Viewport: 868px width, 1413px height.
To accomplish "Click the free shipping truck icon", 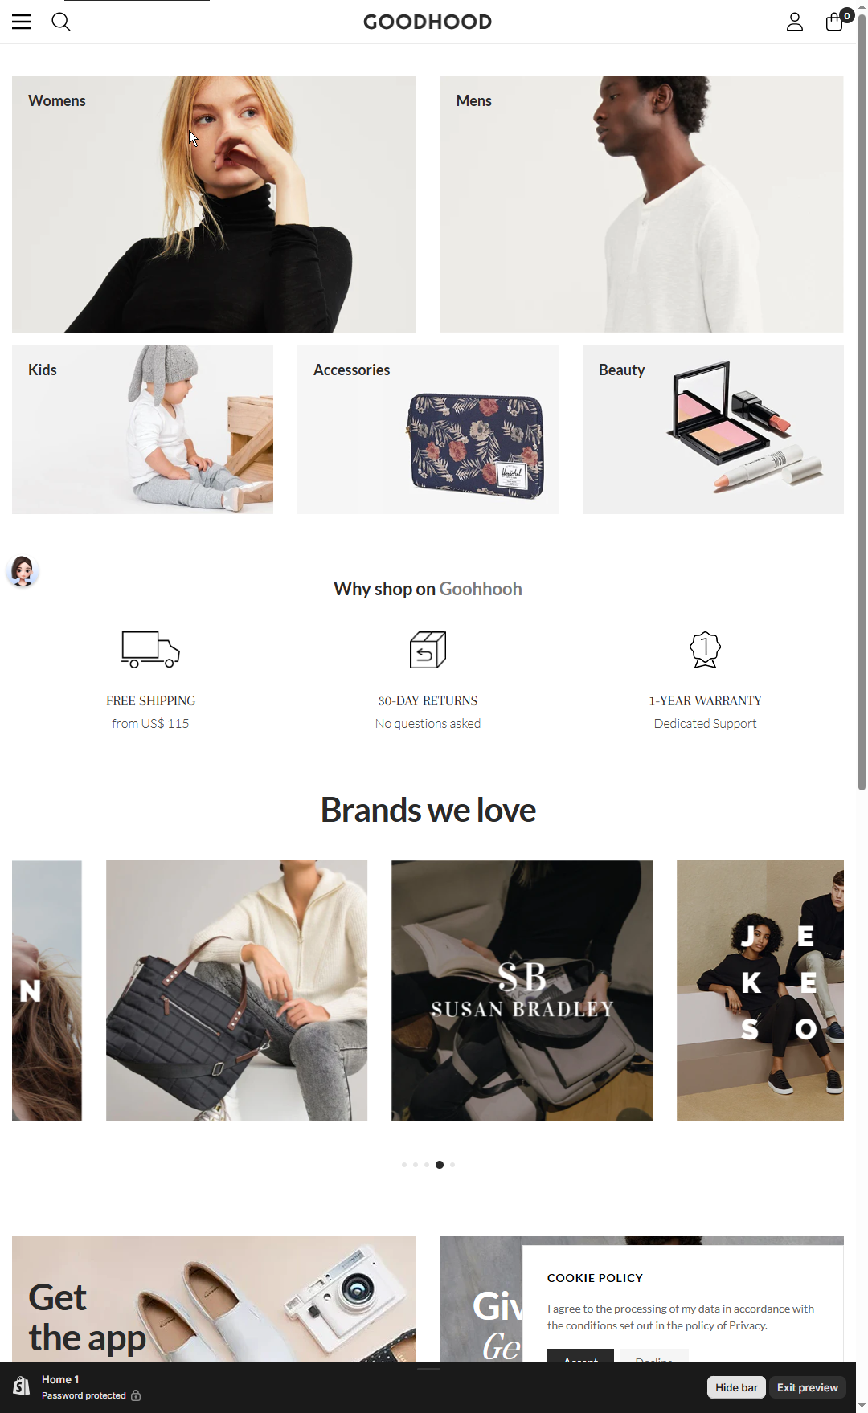I will pyautogui.click(x=150, y=649).
